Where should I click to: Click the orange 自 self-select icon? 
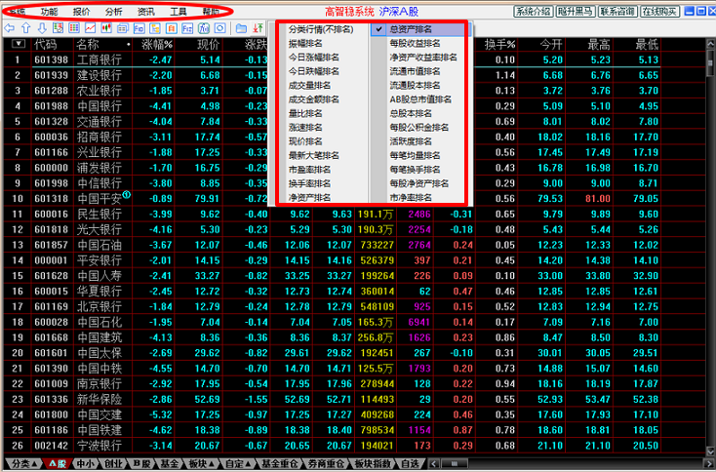pos(172,28)
